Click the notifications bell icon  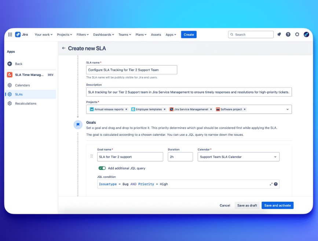coord(279,34)
